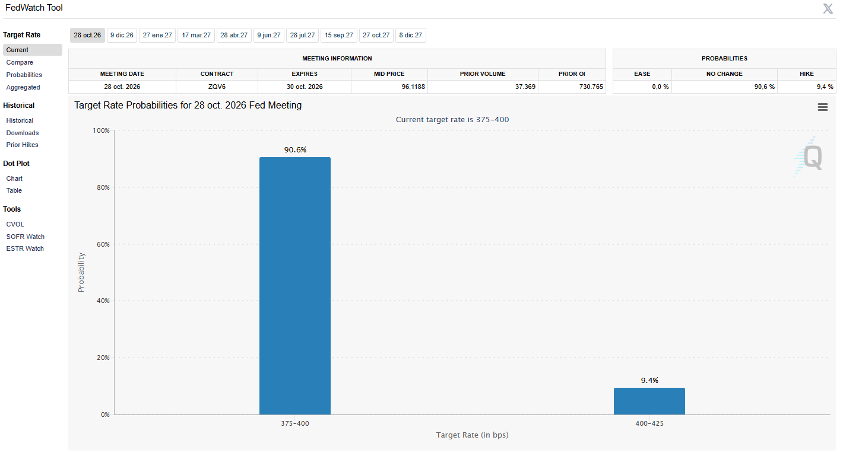Viewport: 843px width, 453px height.
Task: Go to Downloads in the sidebar
Action: [x=23, y=133]
